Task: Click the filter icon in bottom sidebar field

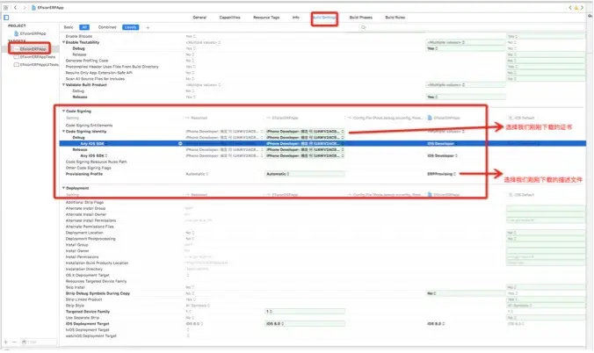Action: [25, 342]
